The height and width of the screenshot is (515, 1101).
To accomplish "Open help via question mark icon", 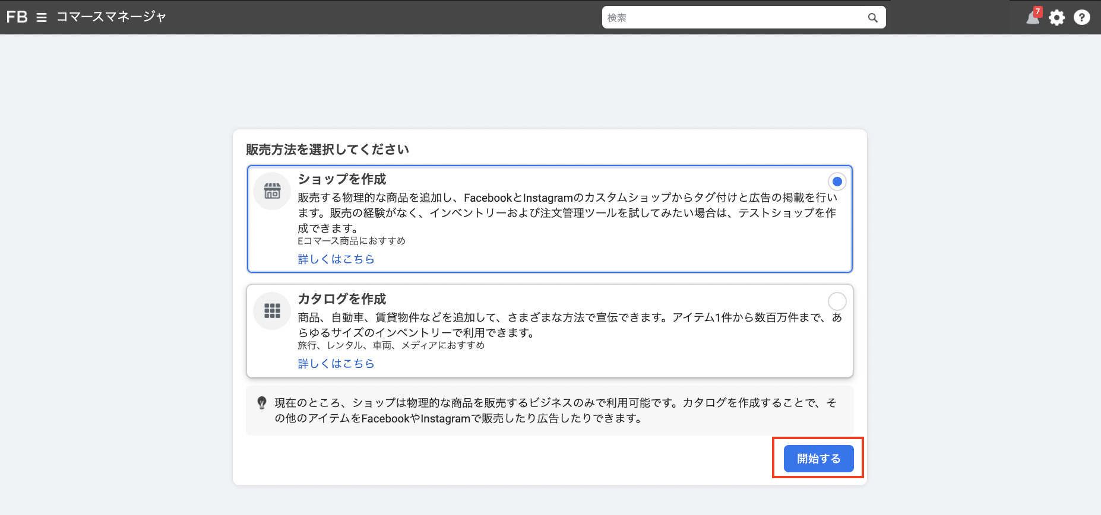I will (x=1082, y=18).
